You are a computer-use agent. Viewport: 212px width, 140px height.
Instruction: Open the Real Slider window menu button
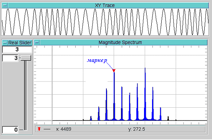tap(5, 43)
